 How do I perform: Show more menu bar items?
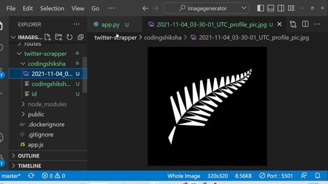[x=112, y=8]
